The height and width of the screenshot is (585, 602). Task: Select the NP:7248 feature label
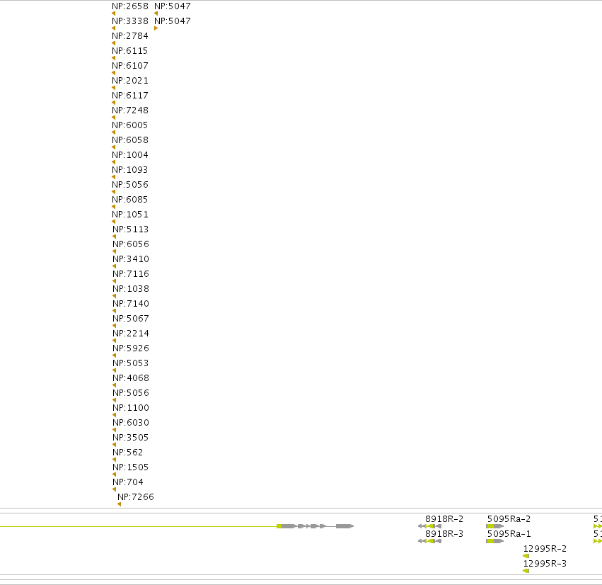(x=129, y=110)
